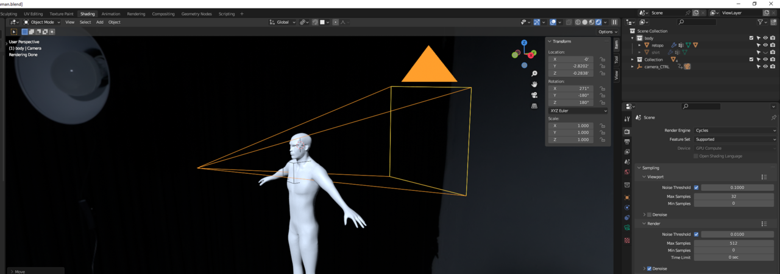Expand the retopo object in outliner
The image size is (780, 274).
[639, 45]
